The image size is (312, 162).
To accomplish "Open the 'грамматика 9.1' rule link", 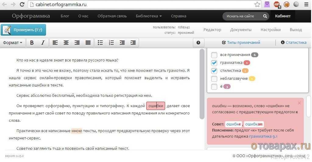I will point(263,136).
